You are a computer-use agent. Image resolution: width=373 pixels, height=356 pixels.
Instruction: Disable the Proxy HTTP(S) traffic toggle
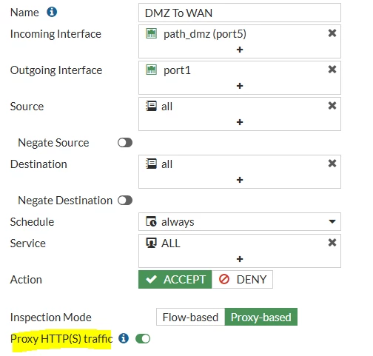point(143,338)
